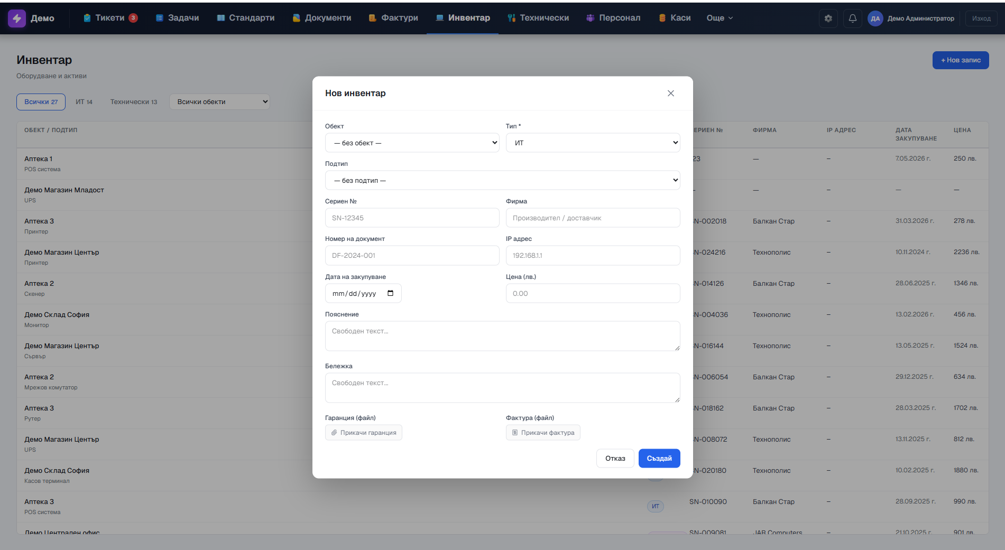Open the settings gear icon
1005x550 pixels.
tap(828, 18)
